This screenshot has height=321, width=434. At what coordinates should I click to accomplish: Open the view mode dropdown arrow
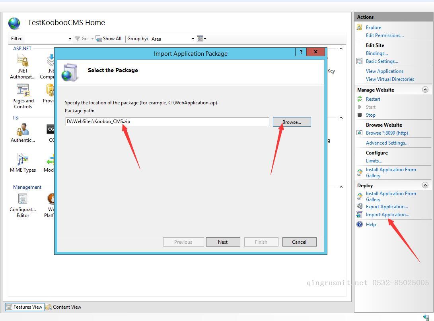coord(205,39)
